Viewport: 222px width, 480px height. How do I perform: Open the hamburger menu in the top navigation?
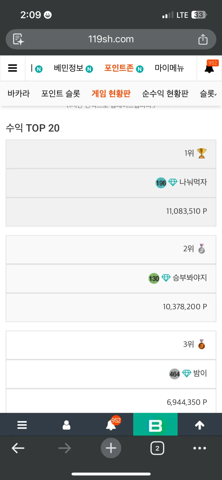[x=12, y=68]
